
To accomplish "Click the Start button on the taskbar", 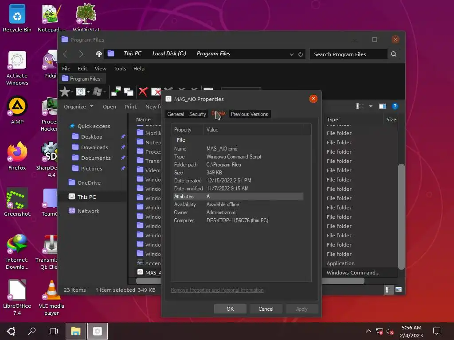I will pyautogui.click(x=11, y=331).
